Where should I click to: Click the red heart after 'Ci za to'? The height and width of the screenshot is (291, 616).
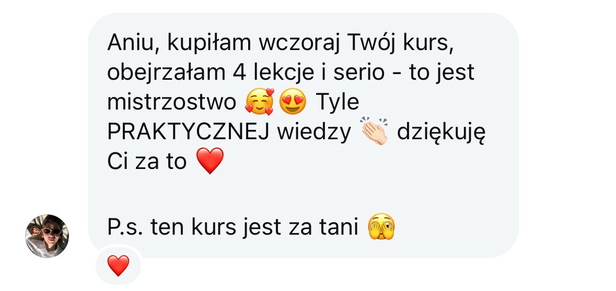coord(210,161)
